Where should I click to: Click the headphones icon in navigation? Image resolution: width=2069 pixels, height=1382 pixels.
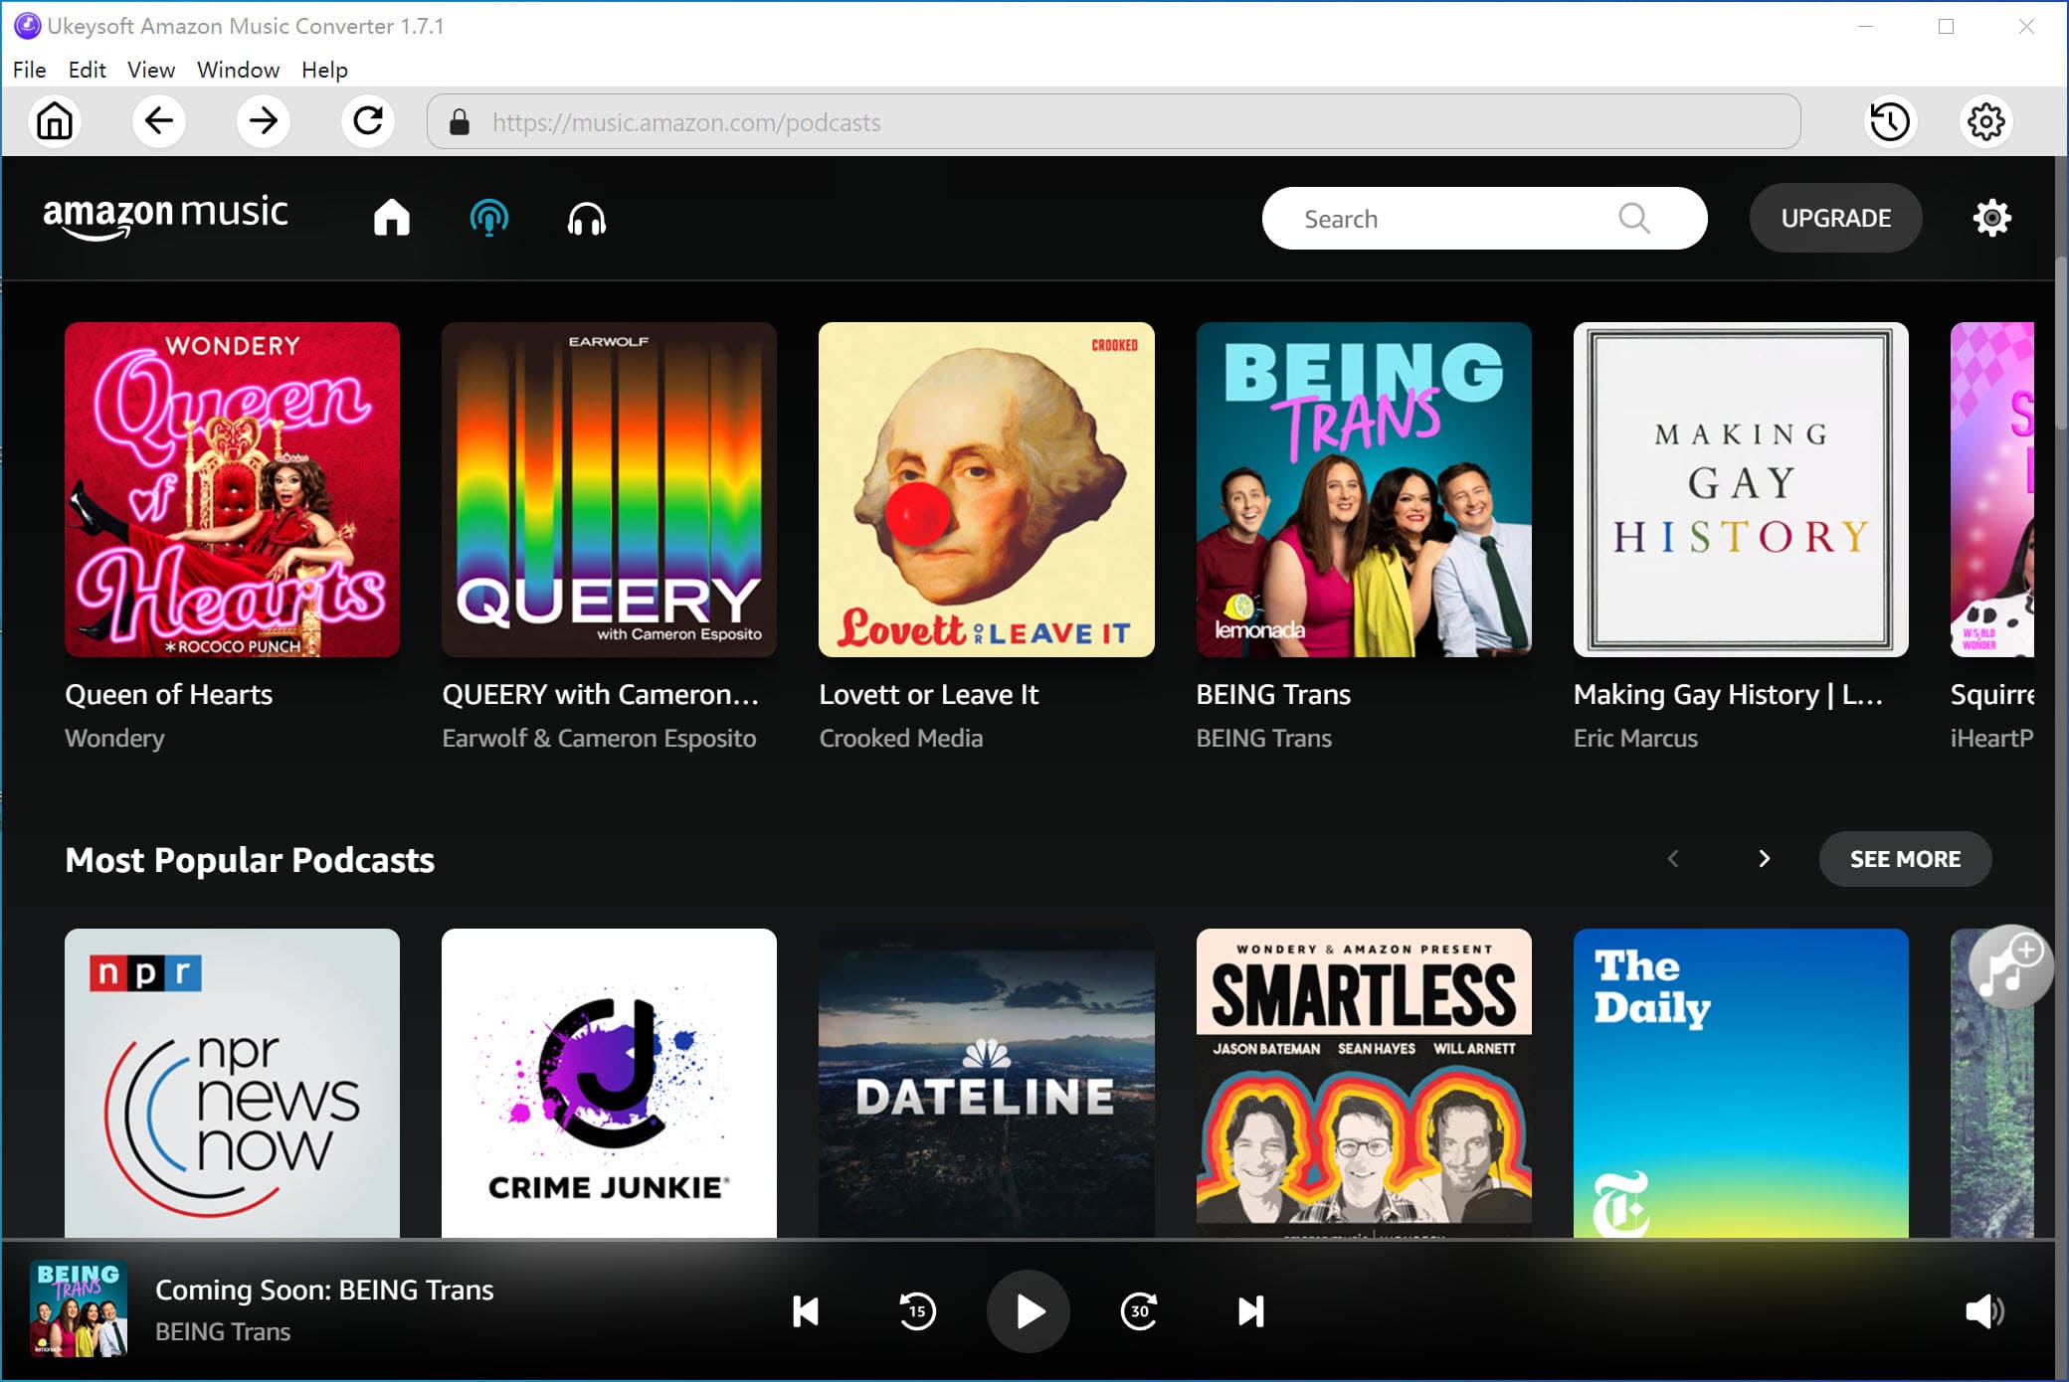coord(585,218)
